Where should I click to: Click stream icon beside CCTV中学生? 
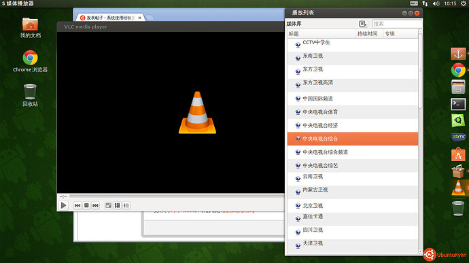298,45
